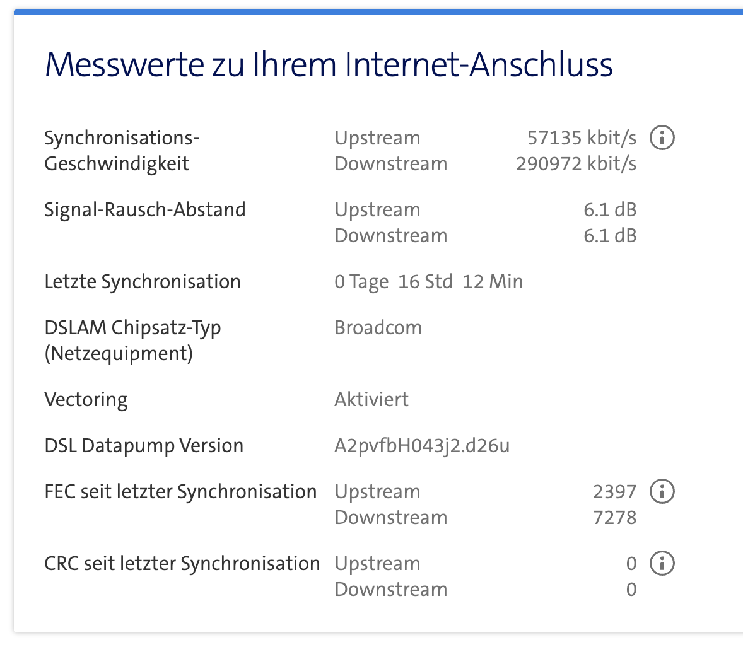
Task: Click the heading Messwerte zu Ihrem Internet-Anschluss
Action: 329,65
